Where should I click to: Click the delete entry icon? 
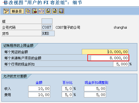coord(35,11)
